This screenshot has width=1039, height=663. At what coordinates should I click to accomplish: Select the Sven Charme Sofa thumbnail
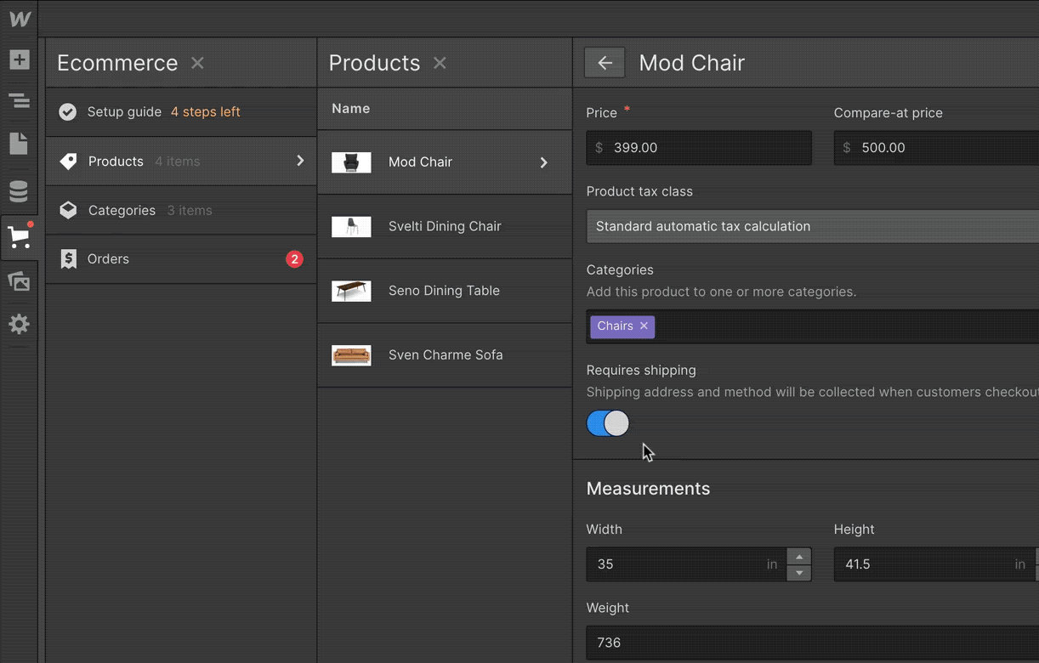click(x=351, y=355)
